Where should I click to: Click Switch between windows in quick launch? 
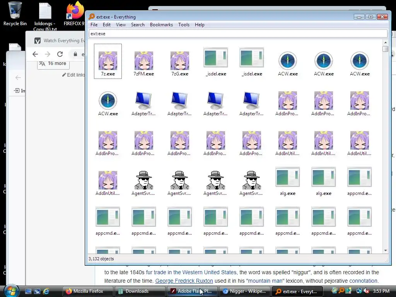point(37,291)
